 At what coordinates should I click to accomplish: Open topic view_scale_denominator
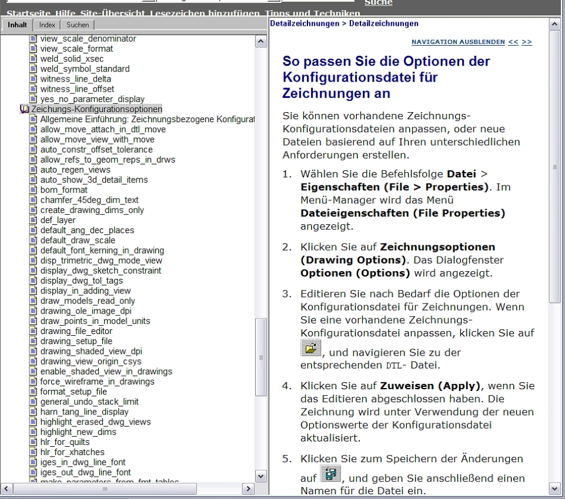click(88, 39)
